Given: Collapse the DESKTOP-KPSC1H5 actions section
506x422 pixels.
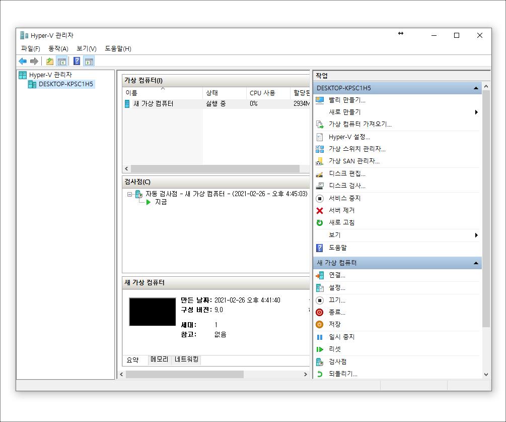Looking at the screenshot, I should (476, 88).
